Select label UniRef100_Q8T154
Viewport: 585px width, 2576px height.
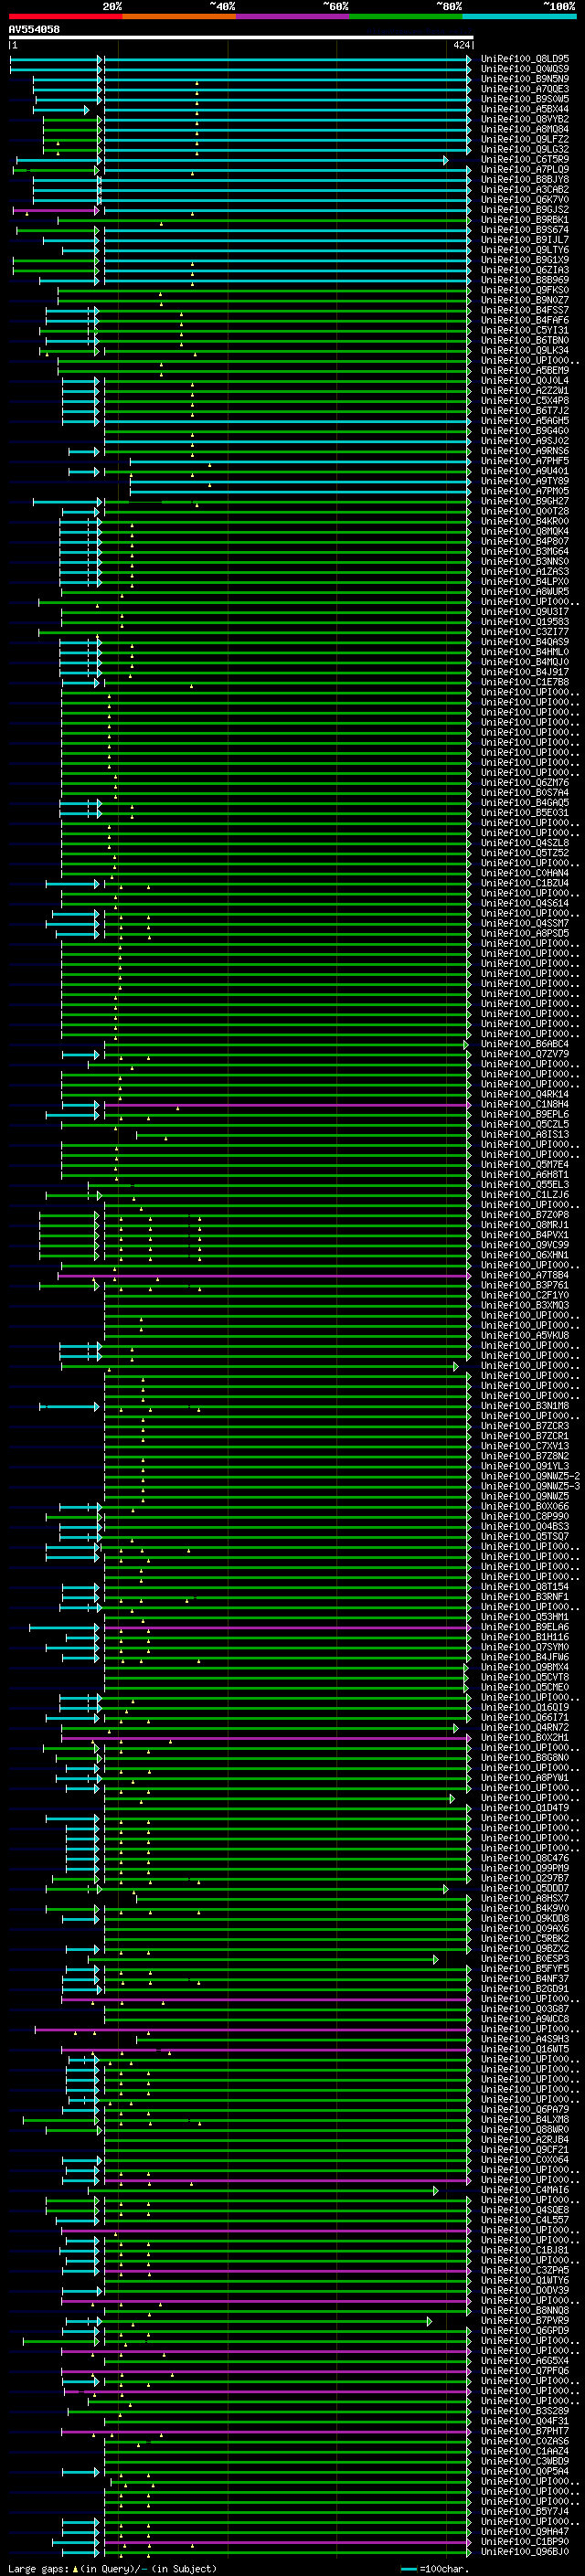coord(524,1586)
